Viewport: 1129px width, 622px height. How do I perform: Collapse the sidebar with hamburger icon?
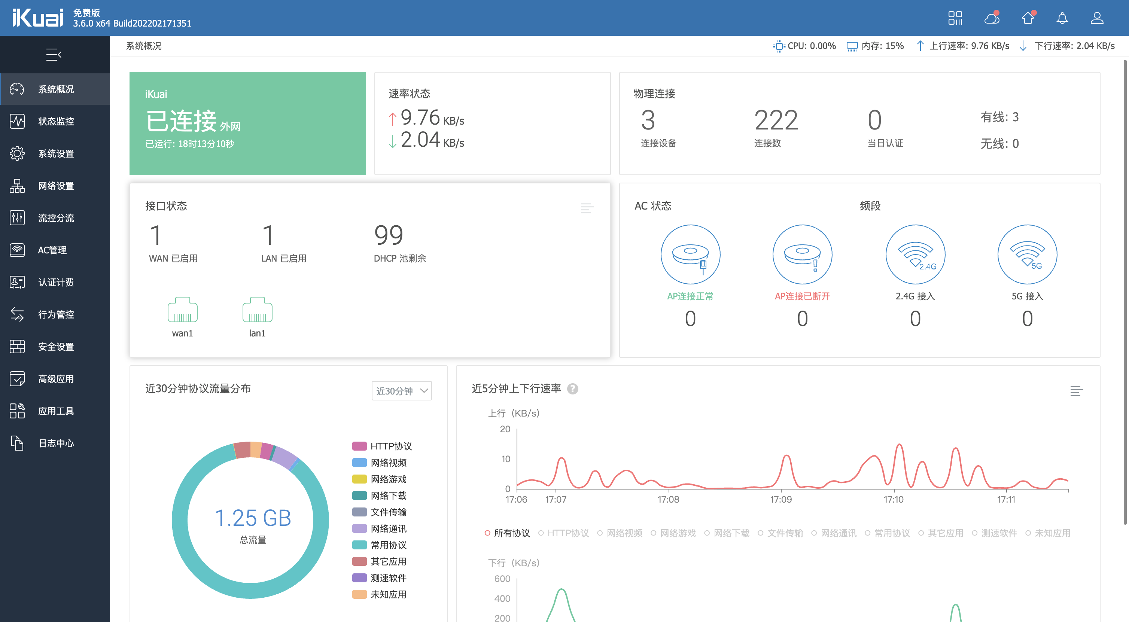(x=54, y=55)
